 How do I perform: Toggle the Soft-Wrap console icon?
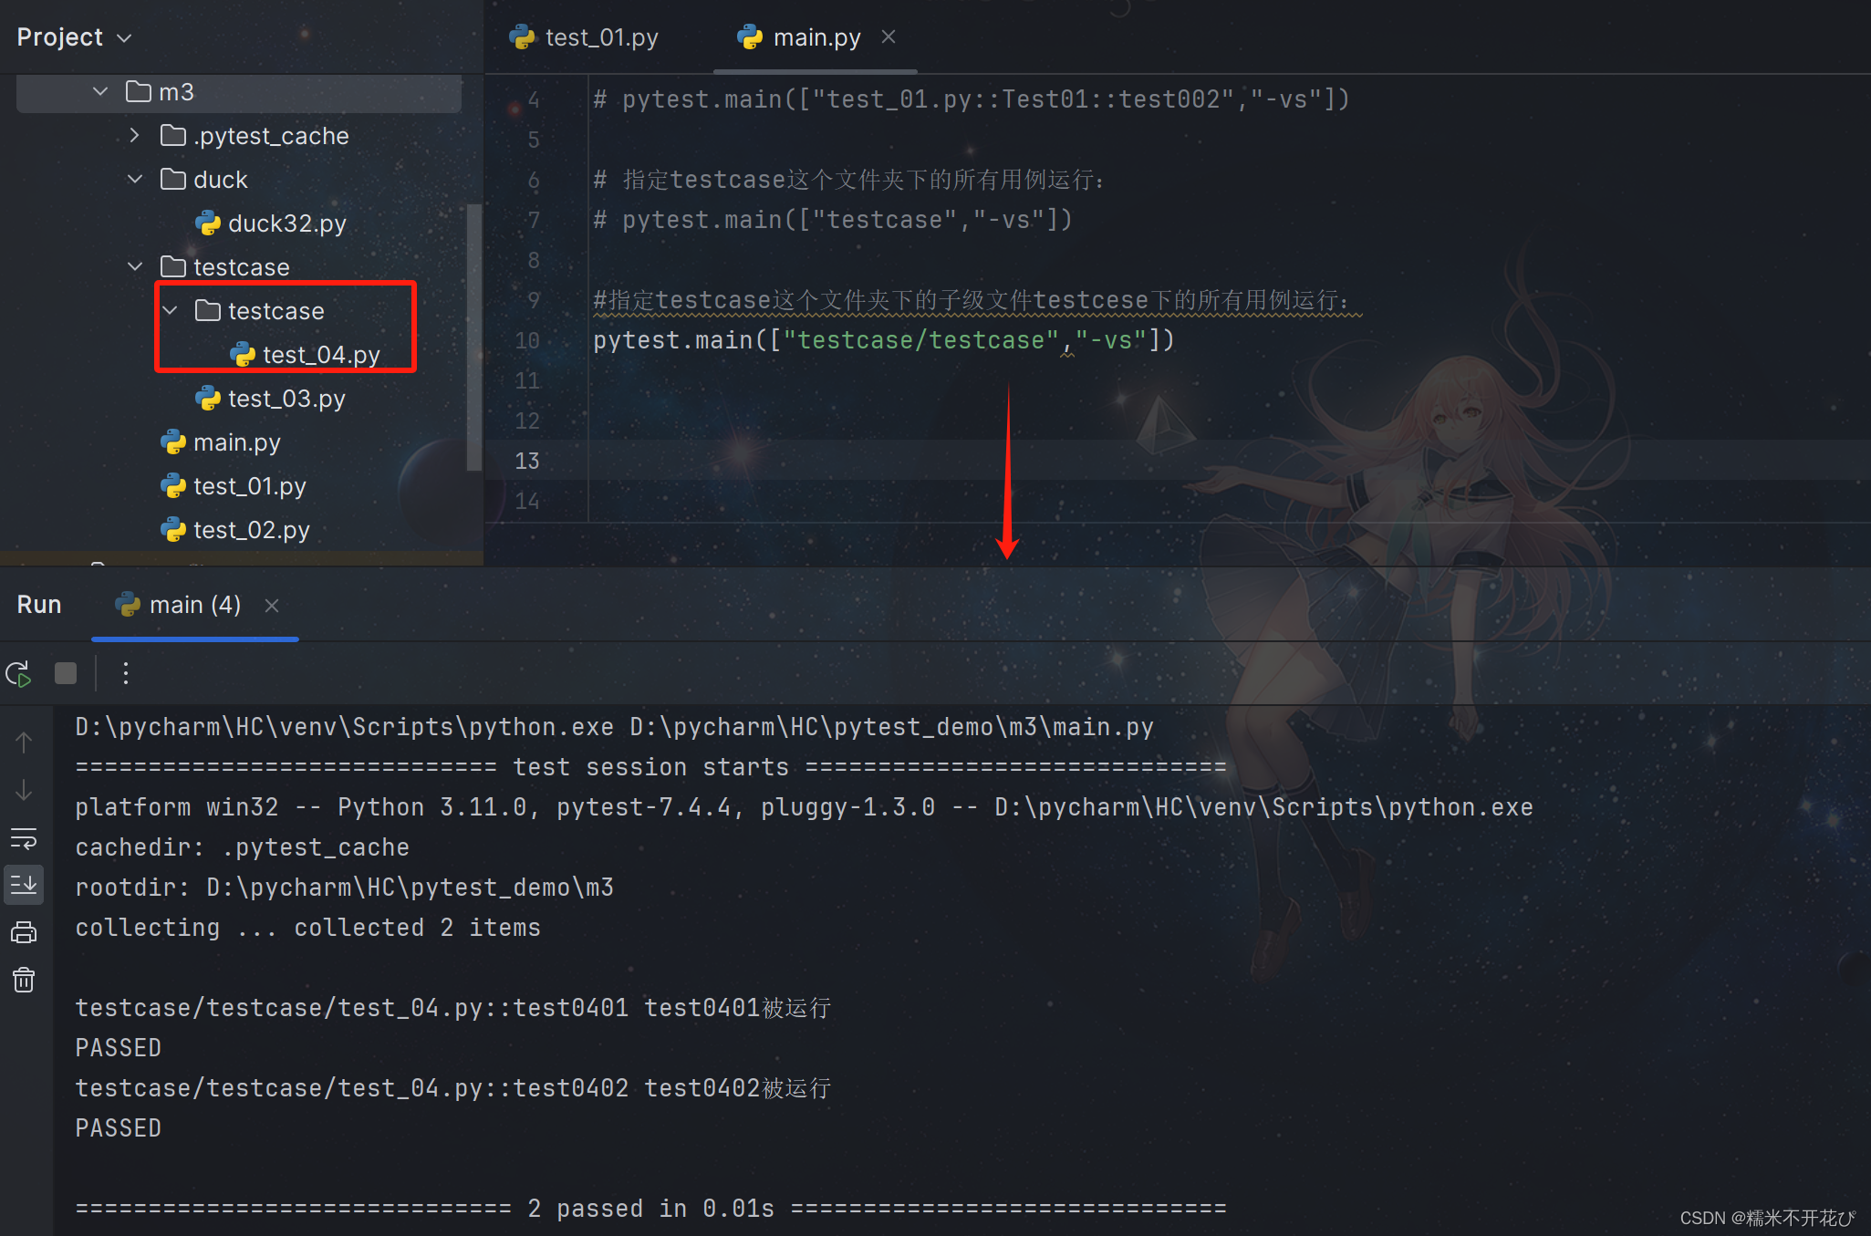point(24,837)
